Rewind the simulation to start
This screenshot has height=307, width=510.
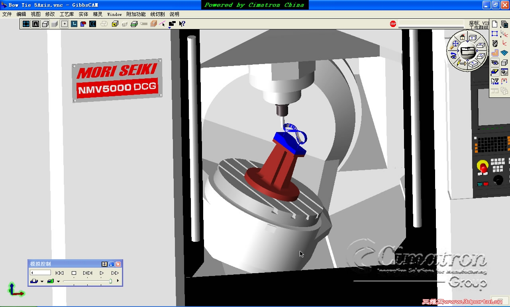[x=60, y=273]
